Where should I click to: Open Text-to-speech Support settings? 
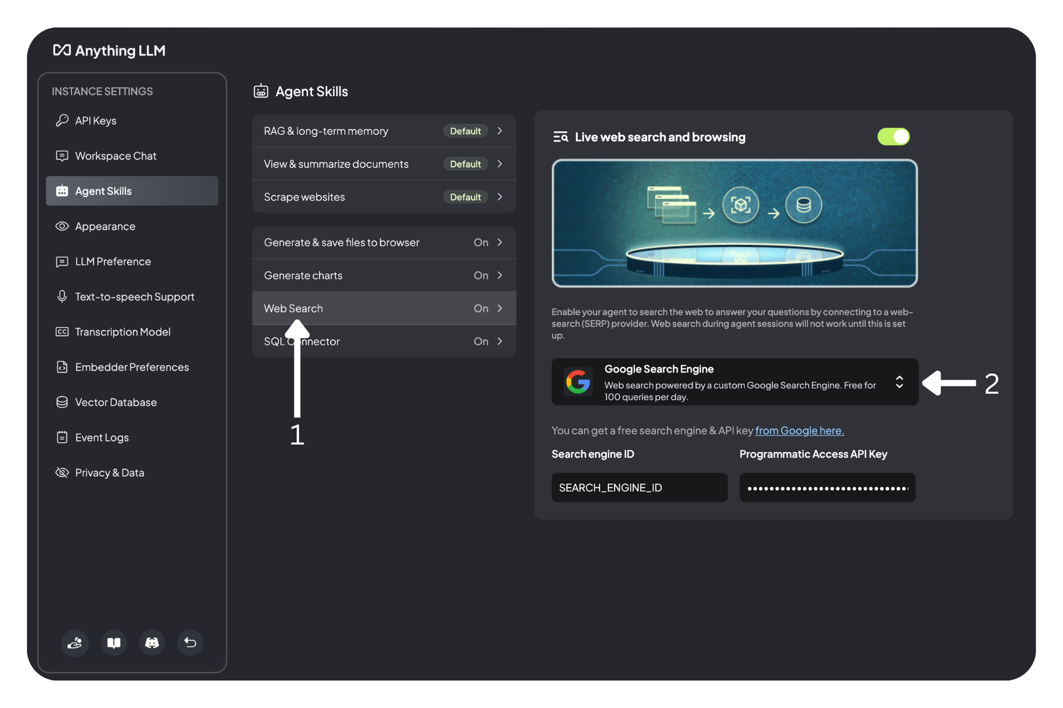(132, 297)
